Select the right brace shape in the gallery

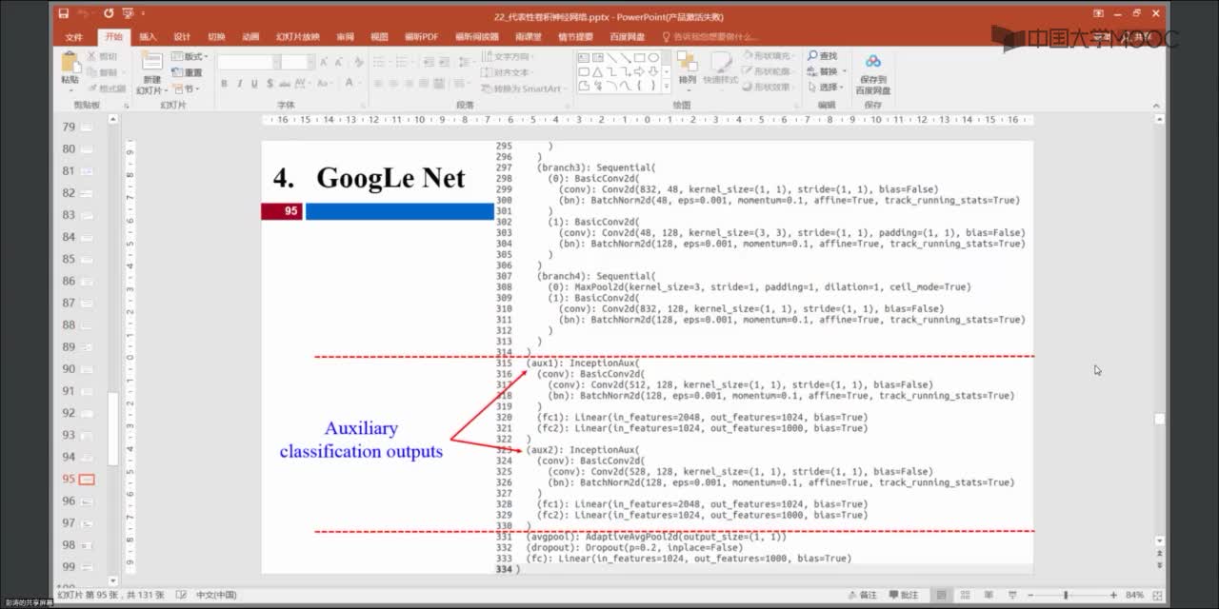click(x=652, y=85)
